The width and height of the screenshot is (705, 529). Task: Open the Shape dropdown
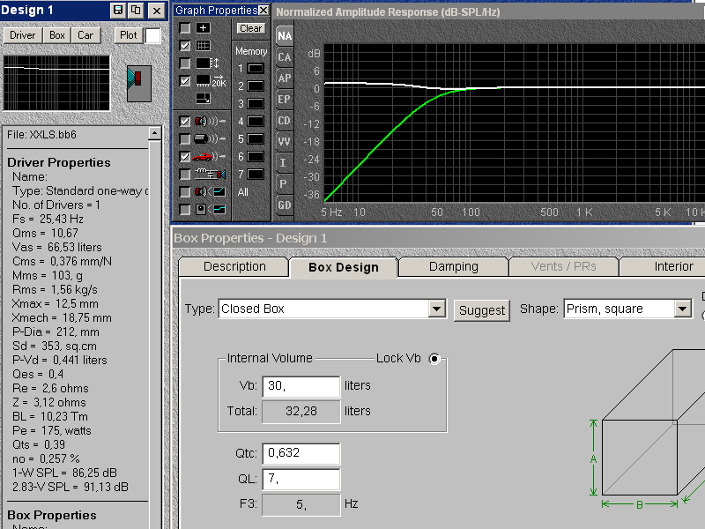682,309
